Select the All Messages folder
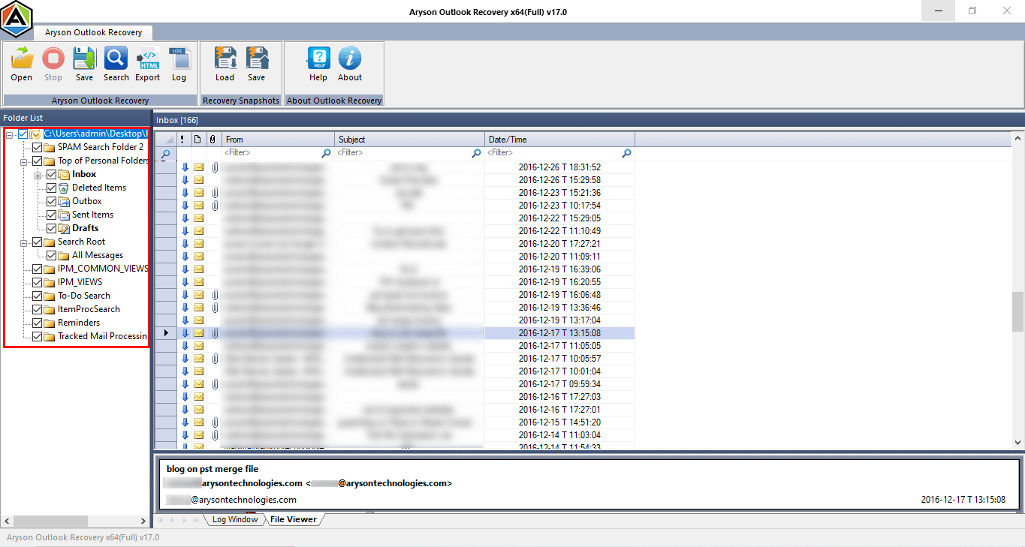This screenshot has width=1025, height=547. (98, 255)
